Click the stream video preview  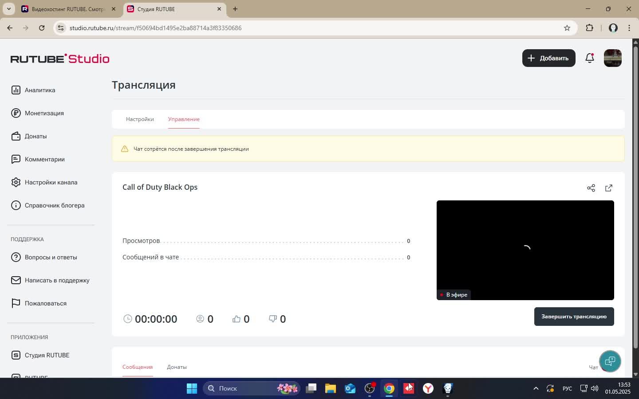point(525,250)
